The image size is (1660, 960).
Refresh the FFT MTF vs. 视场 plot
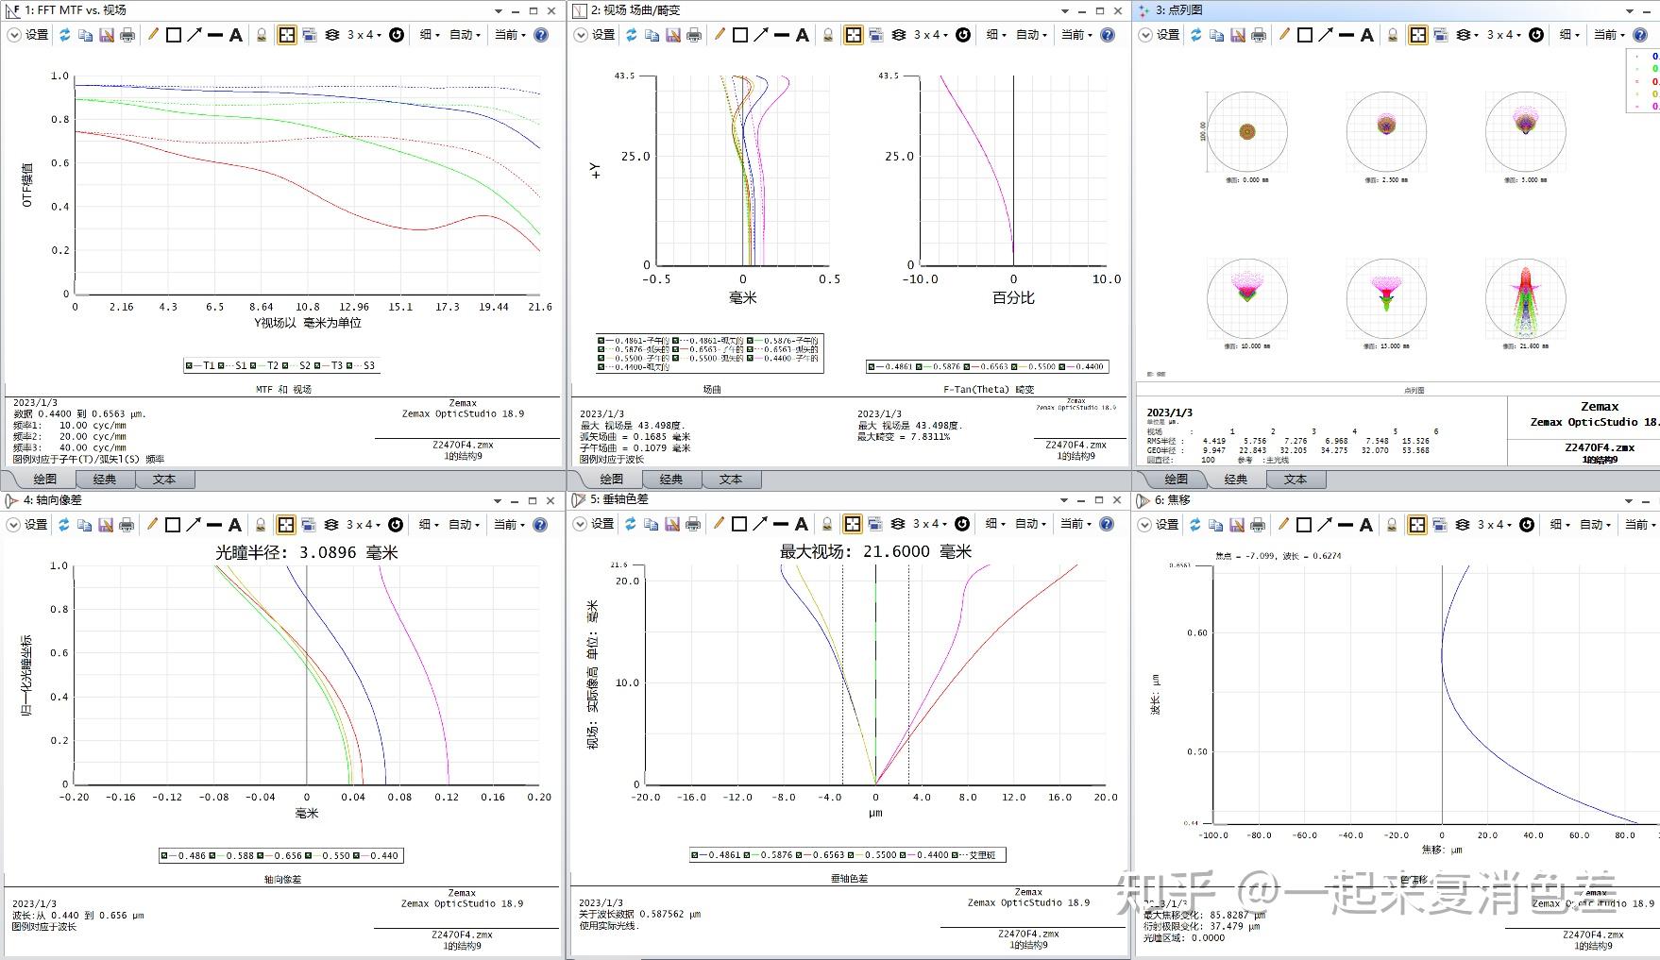click(63, 35)
